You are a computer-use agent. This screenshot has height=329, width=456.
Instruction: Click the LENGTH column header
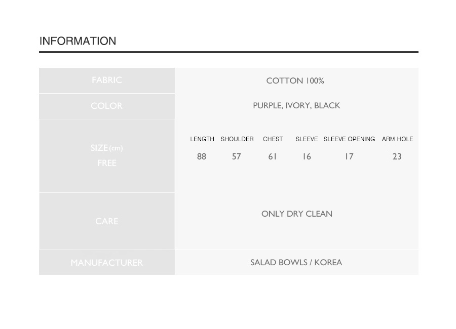pos(202,139)
